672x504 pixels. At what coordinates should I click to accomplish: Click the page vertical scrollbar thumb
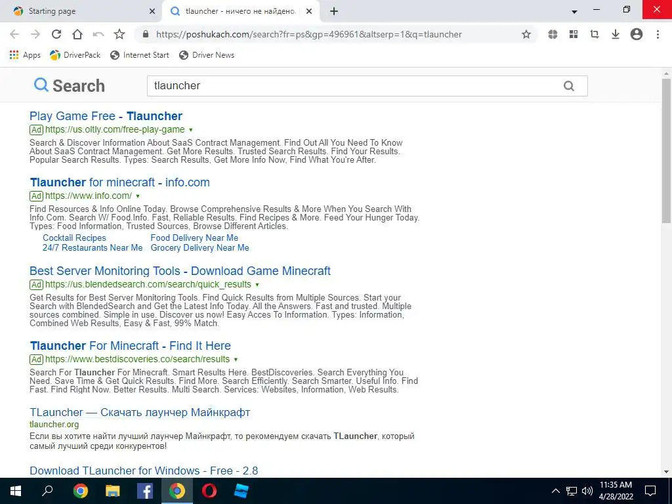(x=666, y=150)
